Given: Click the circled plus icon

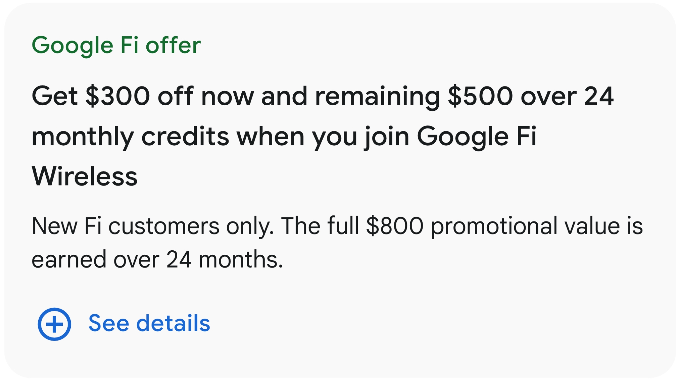Looking at the screenshot, I should (x=54, y=324).
